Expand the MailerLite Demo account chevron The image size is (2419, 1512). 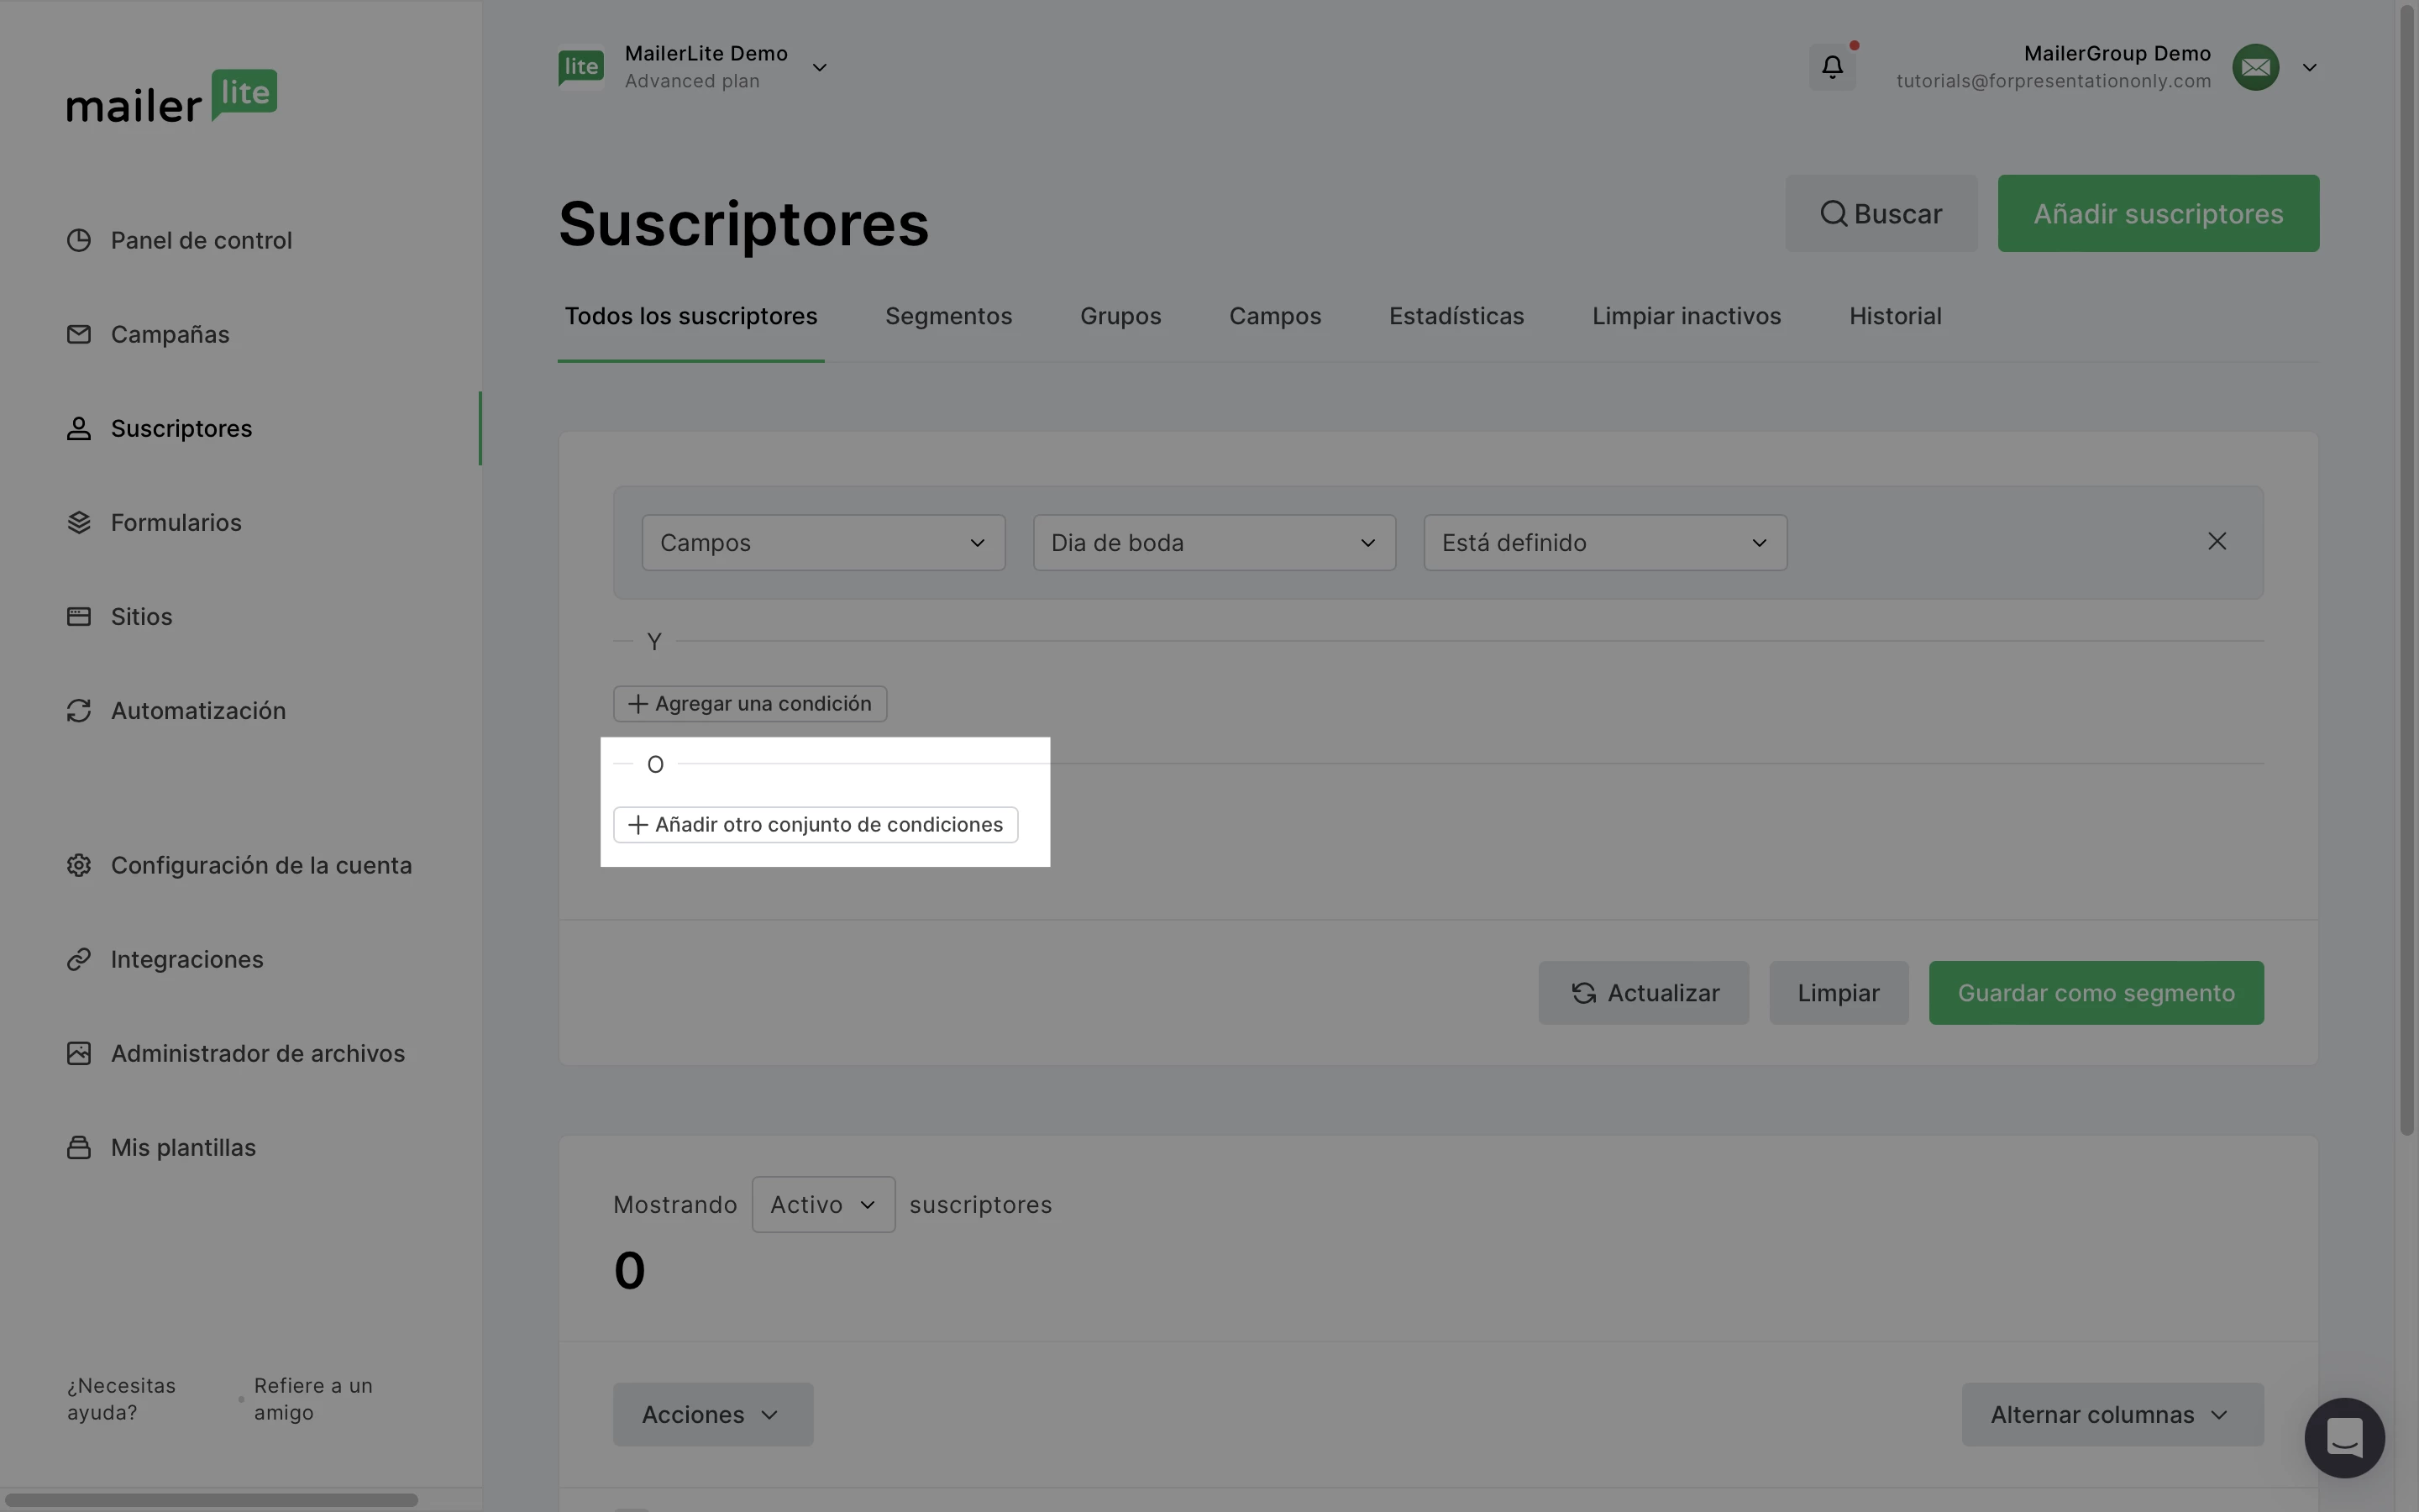coord(820,67)
